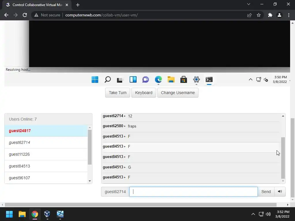Open a new browser tab
295x221 pixels.
point(78,5)
